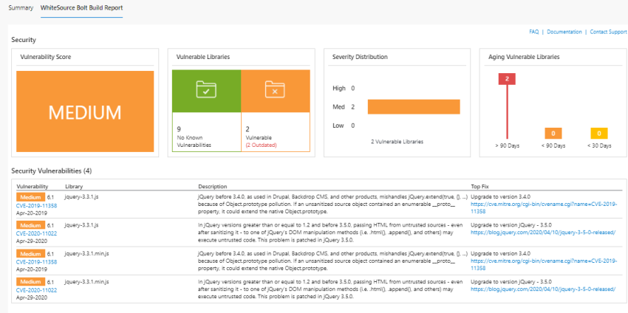This screenshot has height=313, width=628.
Task: Click jquery-3.3.1.min.js in third row
Action: (87, 253)
